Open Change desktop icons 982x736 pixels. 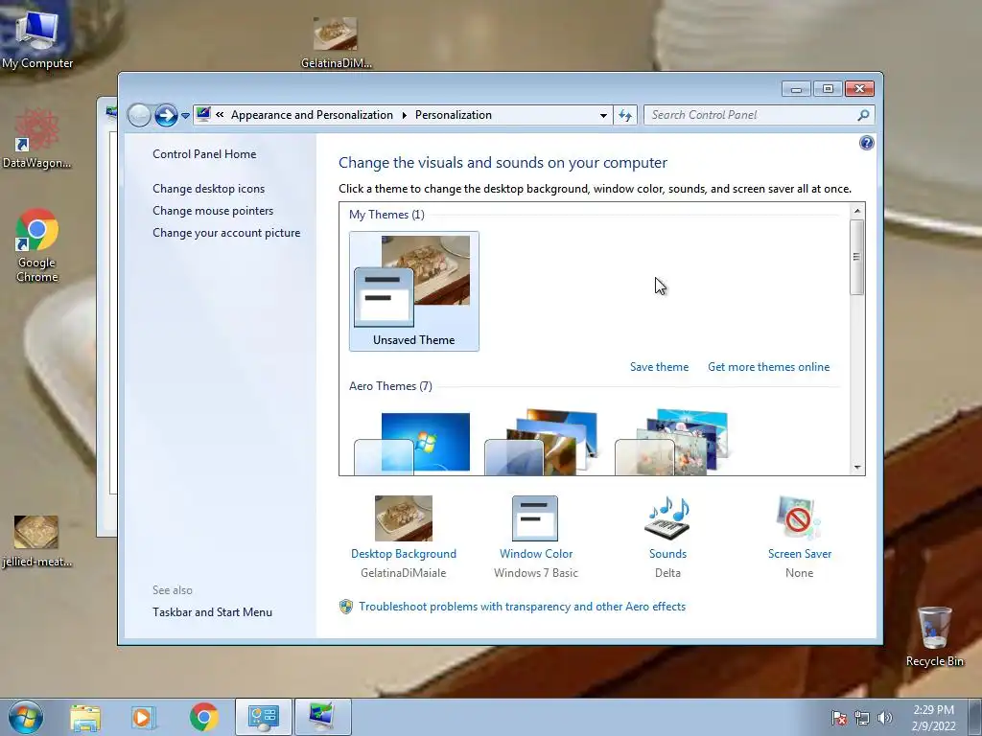(208, 189)
